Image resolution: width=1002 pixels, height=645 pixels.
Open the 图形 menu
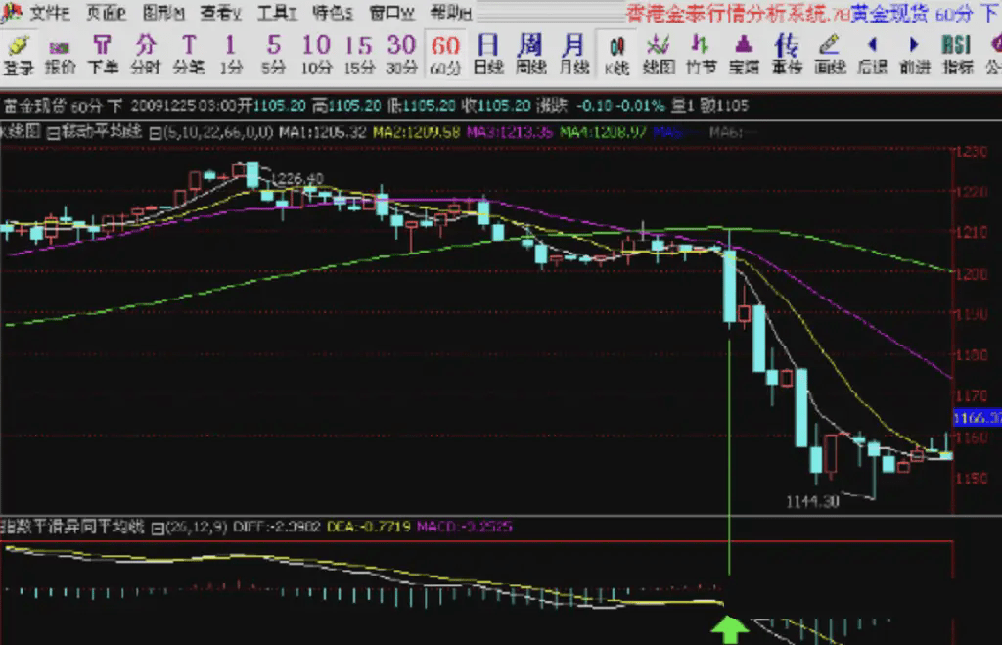pyautogui.click(x=163, y=12)
